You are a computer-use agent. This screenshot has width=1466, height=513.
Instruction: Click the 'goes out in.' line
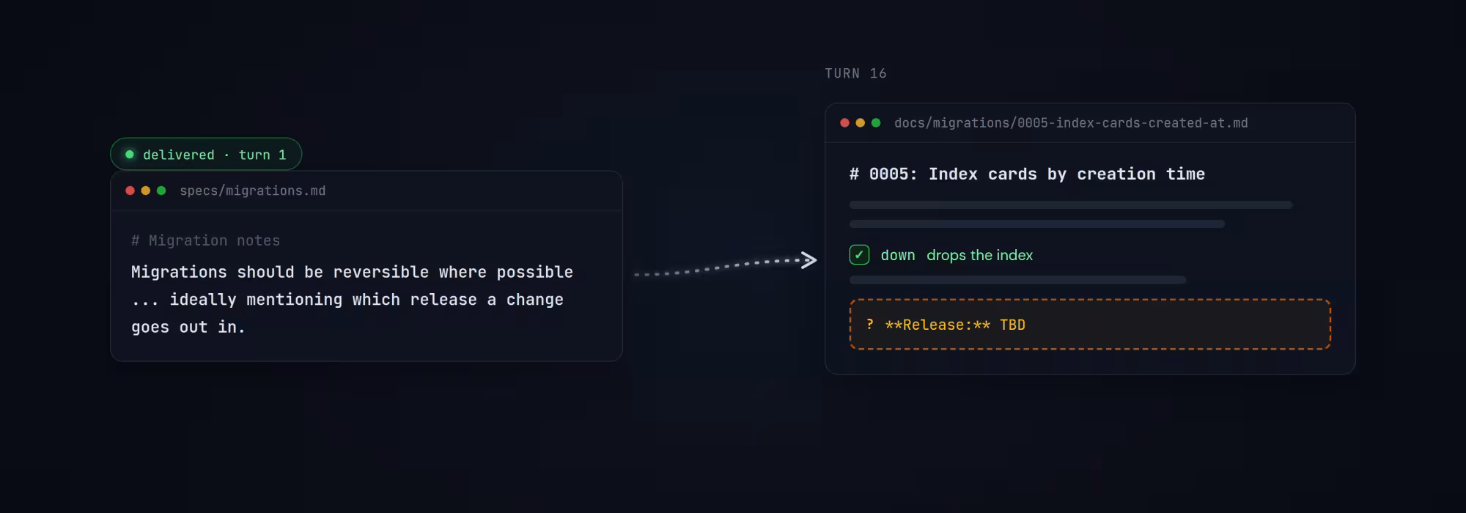point(188,327)
